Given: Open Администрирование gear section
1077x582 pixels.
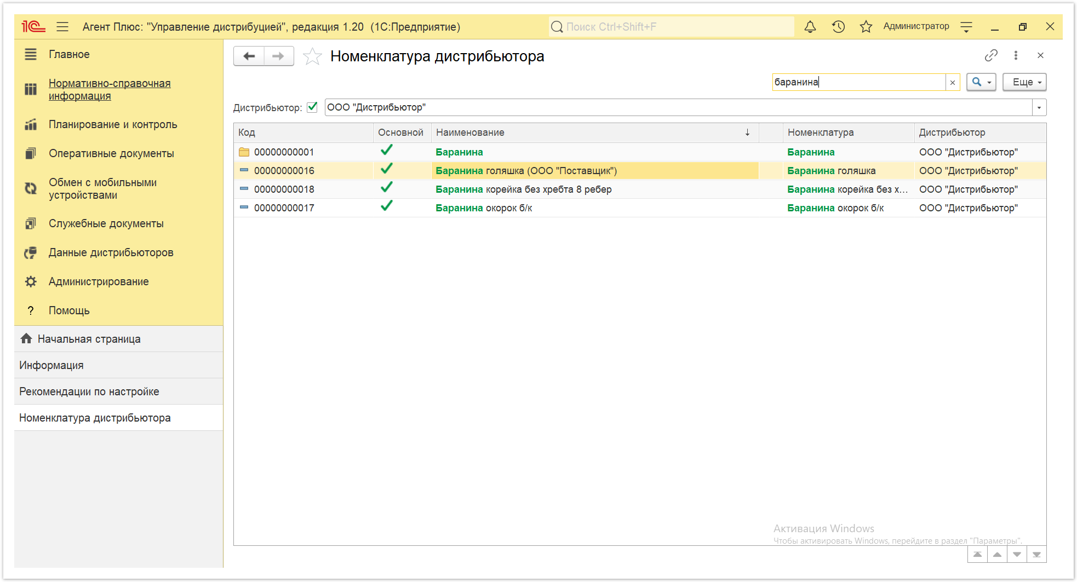Looking at the screenshot, I should (99, 281).
